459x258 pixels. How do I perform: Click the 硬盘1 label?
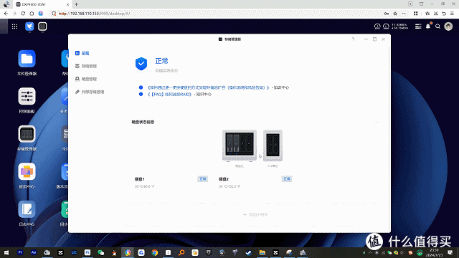[139, 179]
